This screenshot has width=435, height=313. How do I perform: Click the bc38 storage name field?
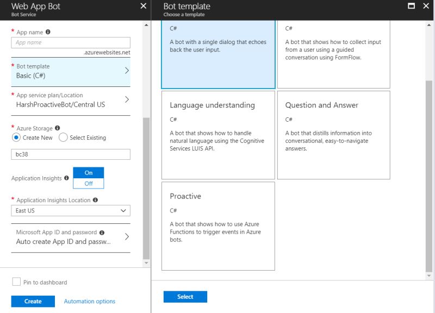[71, 154]
